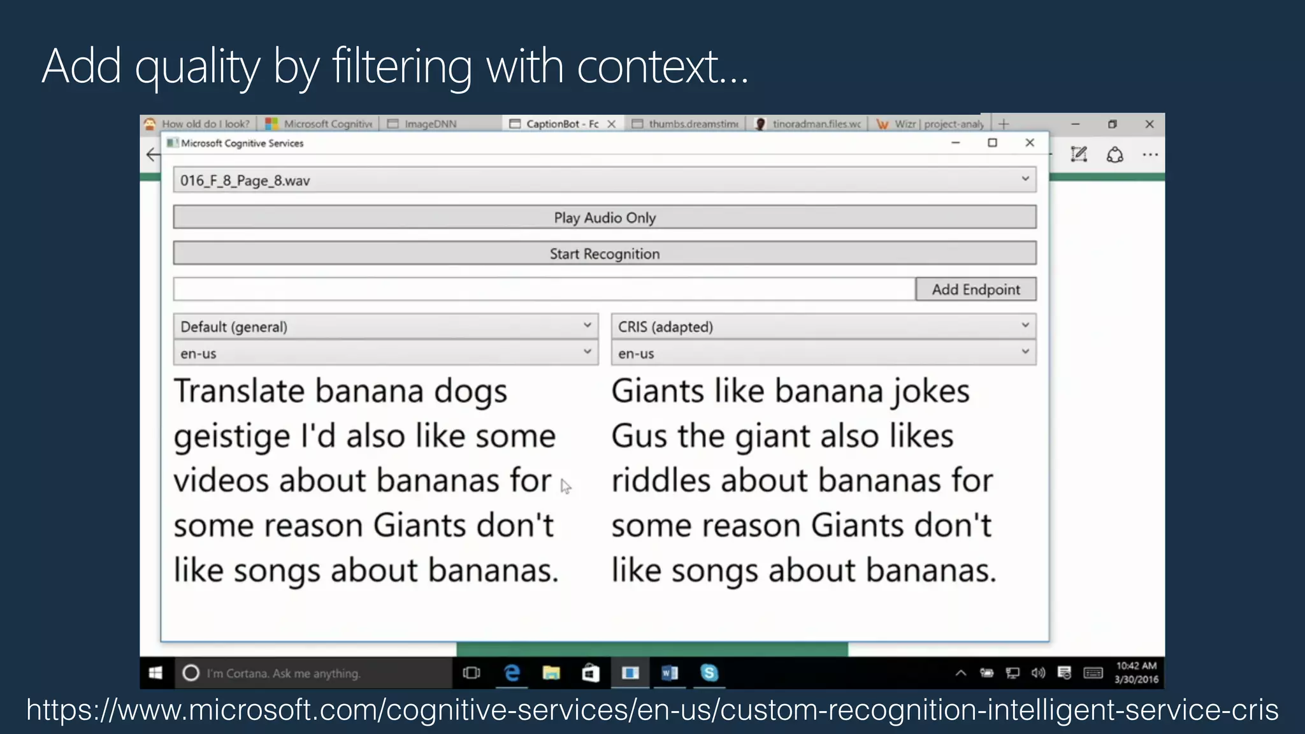This screenshot has height=734, width=1305.
Task: Click the CRIS (adapted) transcription text
Action: click(804, 480)
